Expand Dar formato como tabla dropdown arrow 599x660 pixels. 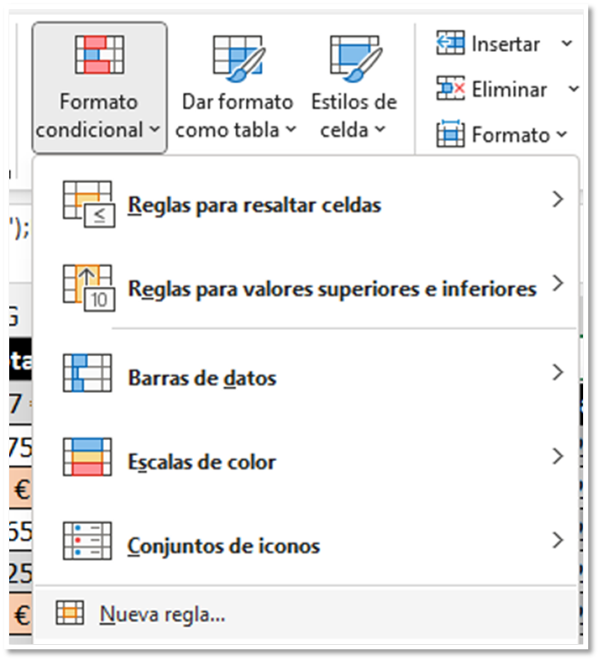291,129
